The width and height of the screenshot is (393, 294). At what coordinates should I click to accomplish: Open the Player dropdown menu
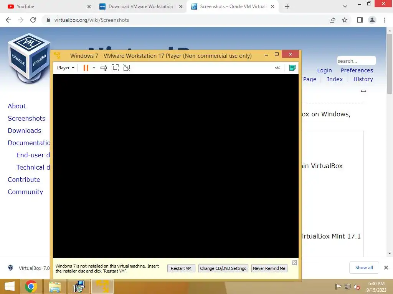66,68
